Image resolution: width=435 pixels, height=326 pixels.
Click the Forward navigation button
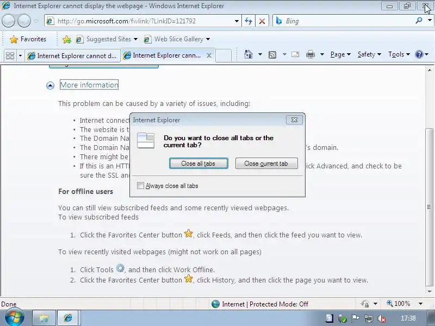click(x=24, y=21)
